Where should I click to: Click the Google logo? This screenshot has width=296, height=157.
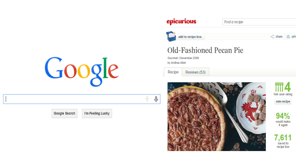(x=82, y=72)
